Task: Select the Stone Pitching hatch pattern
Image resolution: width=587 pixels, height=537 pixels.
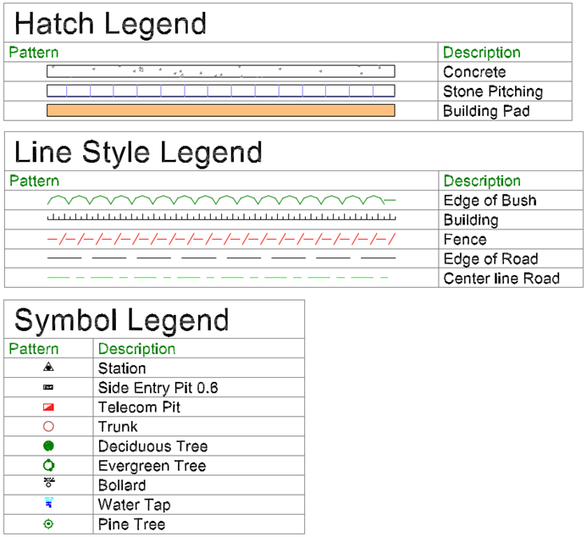Action: tap(221, 91)
